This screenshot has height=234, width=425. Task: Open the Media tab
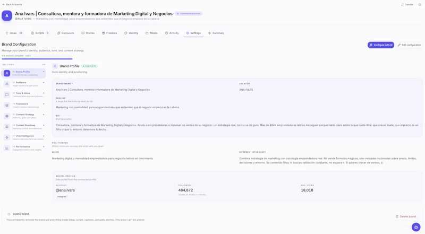[x=151, y=33]
